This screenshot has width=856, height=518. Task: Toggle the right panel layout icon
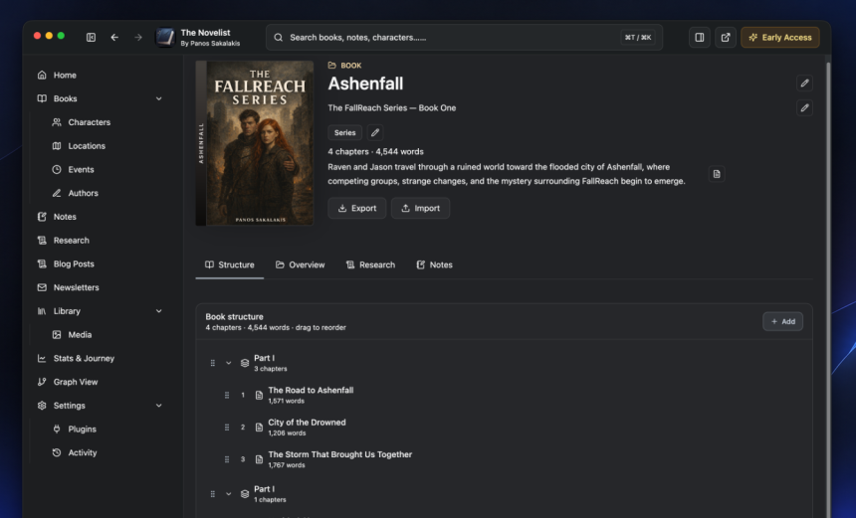[x=700, y=37]
